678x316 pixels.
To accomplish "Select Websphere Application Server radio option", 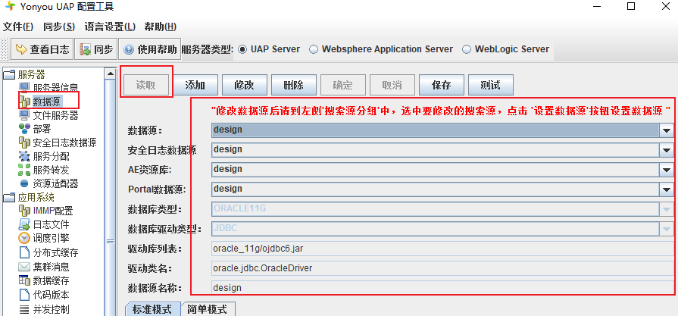I will [314, 49].
